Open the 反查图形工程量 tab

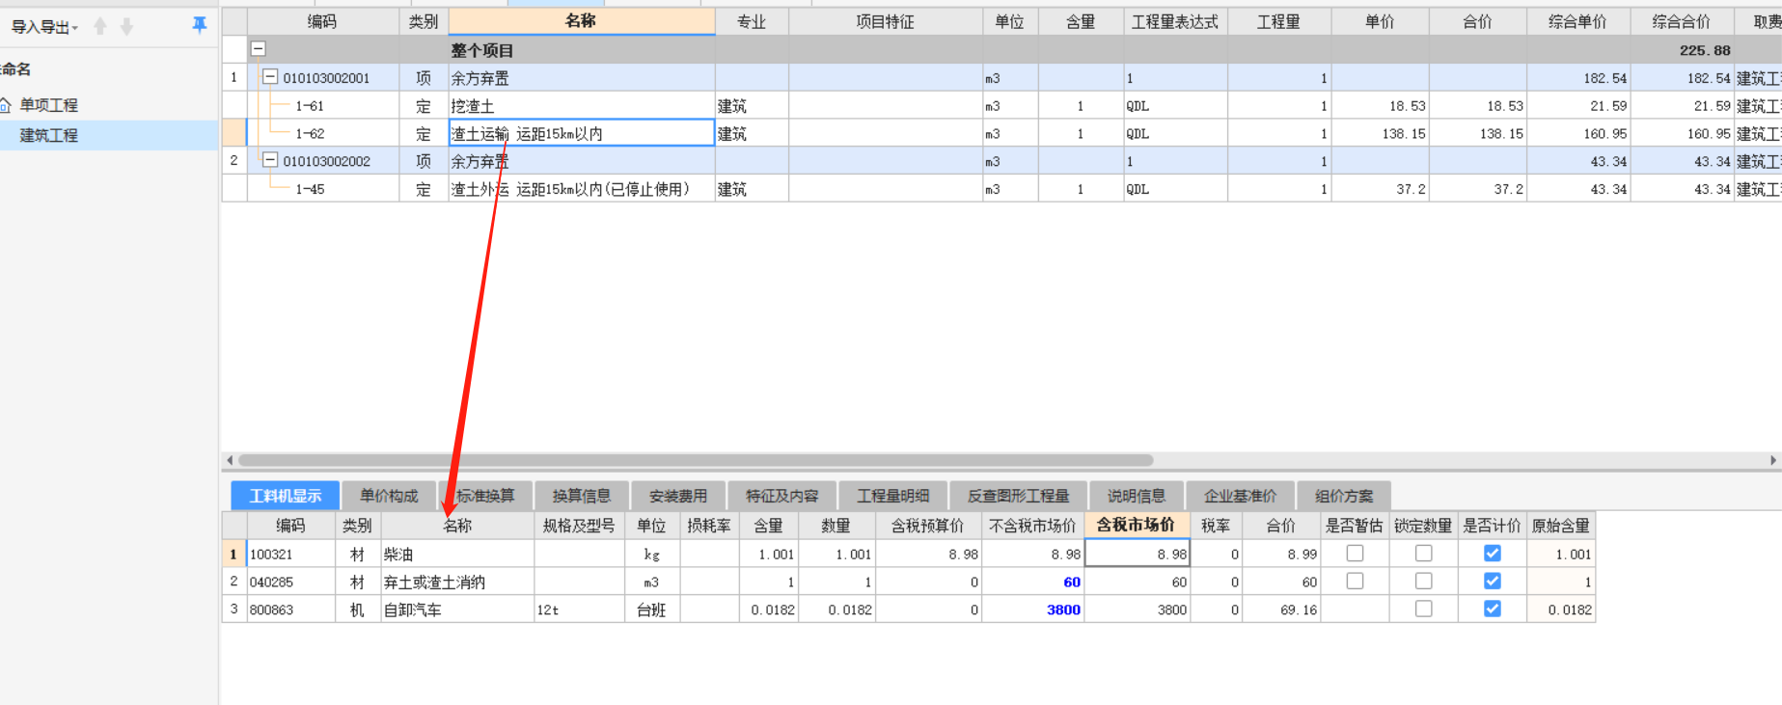(x=1019, y=496)
